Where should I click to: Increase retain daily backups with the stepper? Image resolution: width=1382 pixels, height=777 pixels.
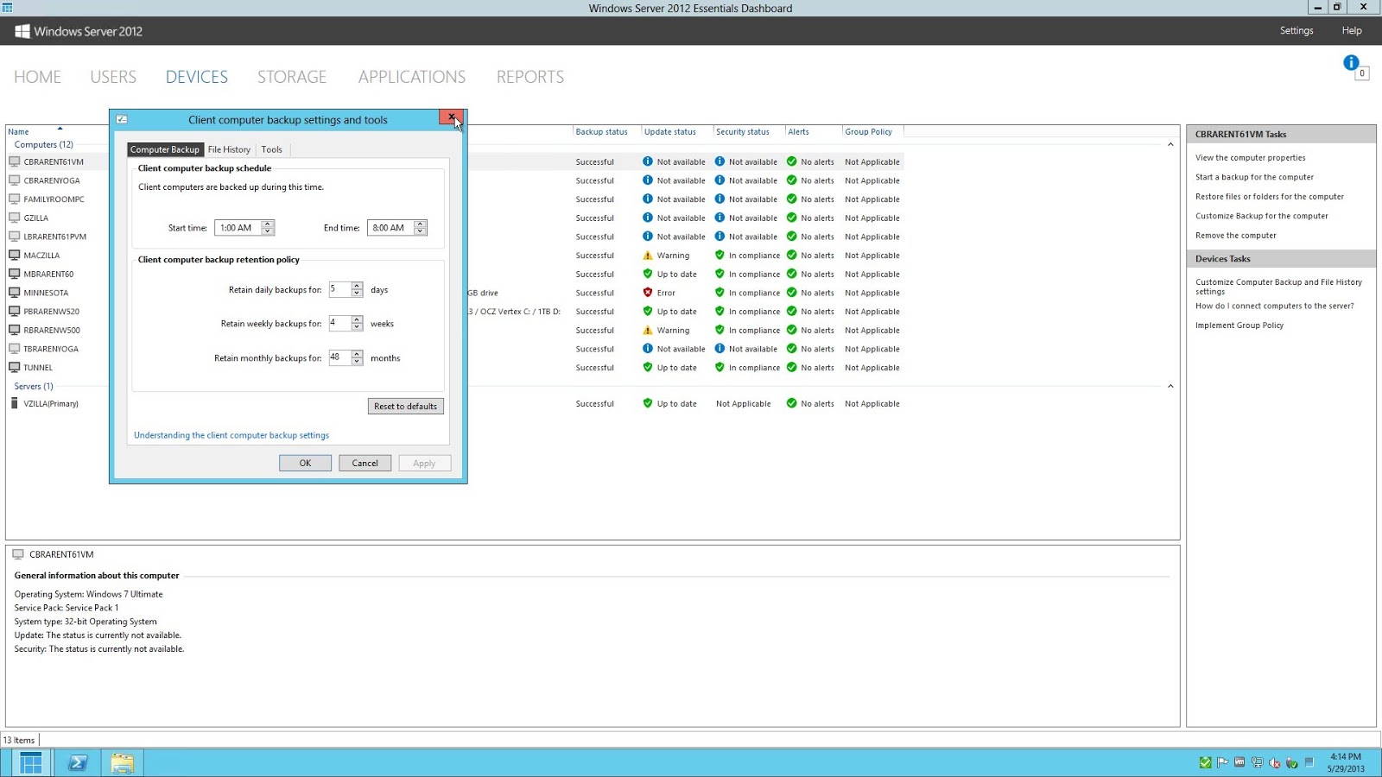tap(357, 287)
